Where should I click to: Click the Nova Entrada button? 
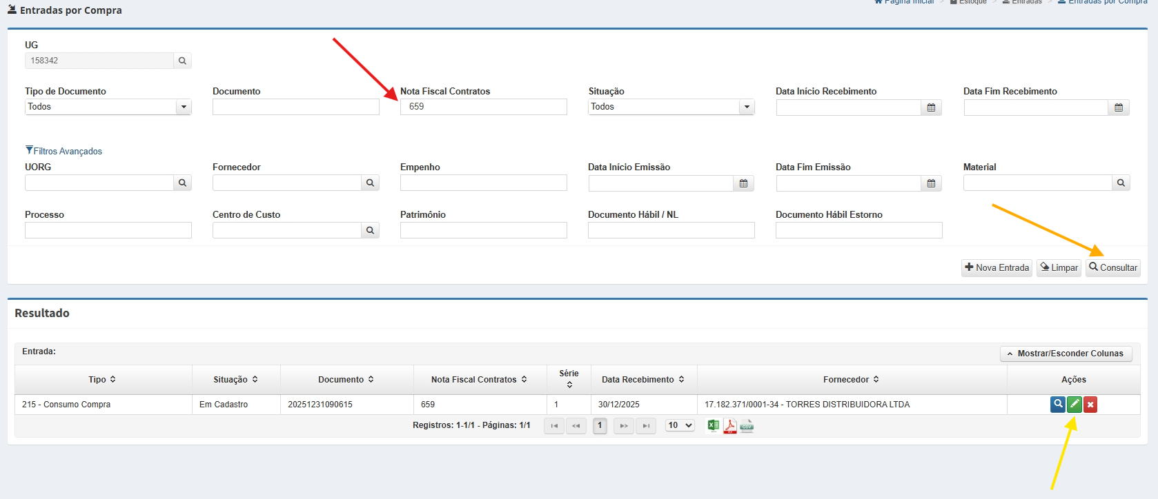997,267
